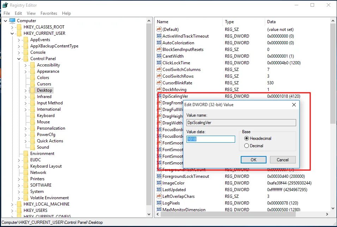Select the Quick Actions key
Screen dimensions: 337x227
(50, 141)
